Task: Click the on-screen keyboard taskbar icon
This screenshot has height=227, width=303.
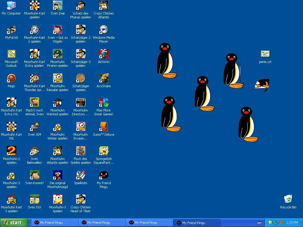Action: 259,223
